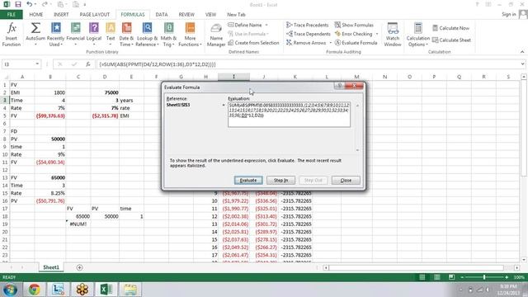
Task: Open the Watch Window
Action: pos(393,35)
